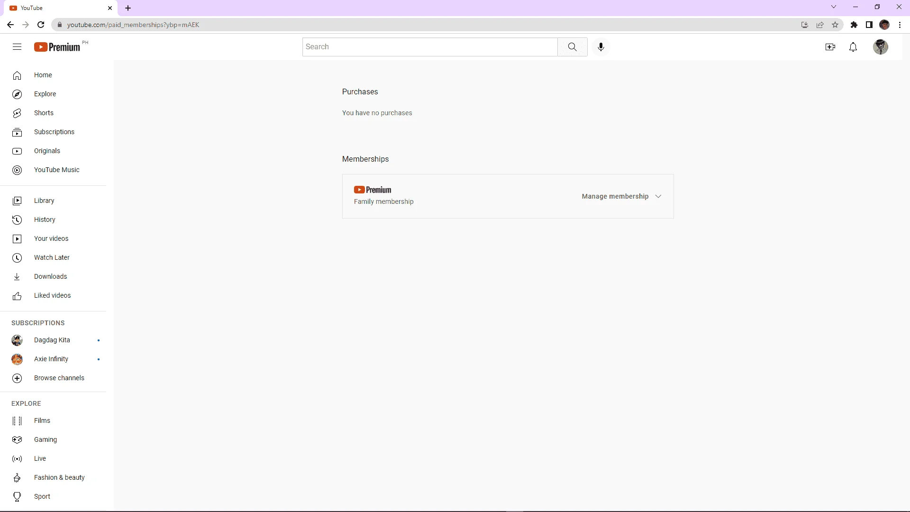Open Films category
The height and width of the screenshot is (512, 910).
53,421
